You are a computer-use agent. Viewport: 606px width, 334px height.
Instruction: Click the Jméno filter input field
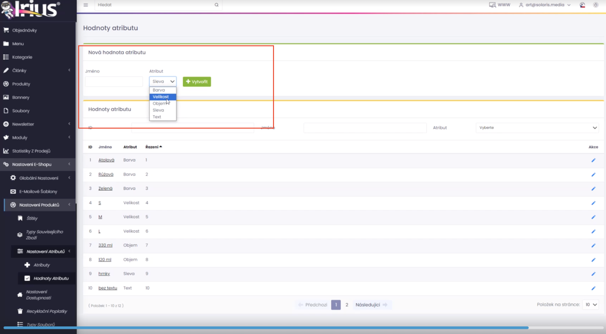point(365,128)
